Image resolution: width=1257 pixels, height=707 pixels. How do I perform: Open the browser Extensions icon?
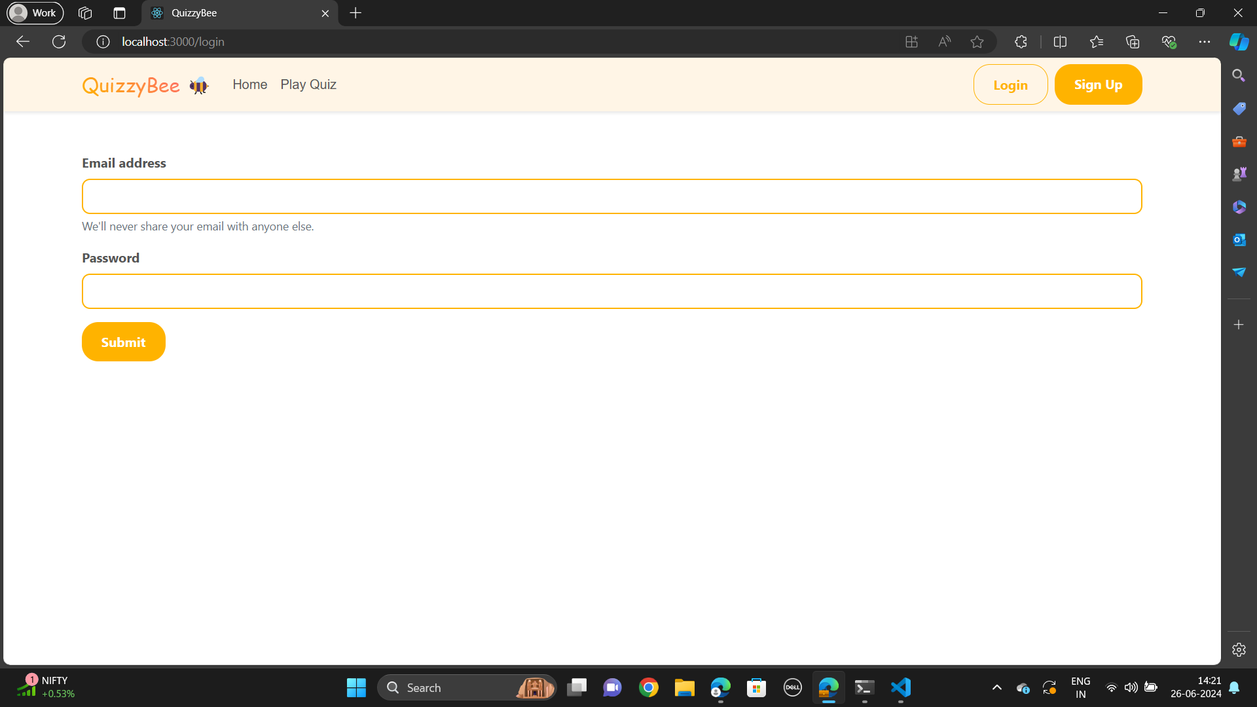coord(1021,42)
